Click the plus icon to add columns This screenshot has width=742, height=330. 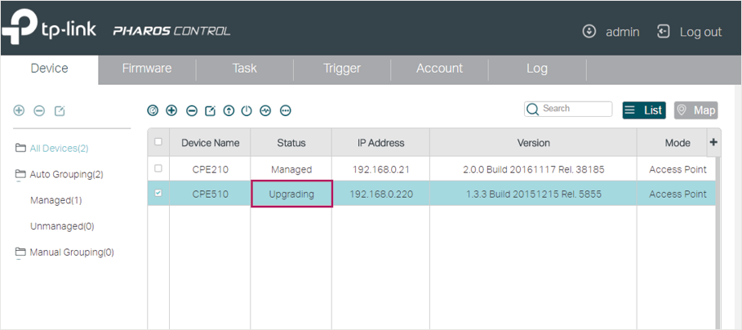click(713, 142)
